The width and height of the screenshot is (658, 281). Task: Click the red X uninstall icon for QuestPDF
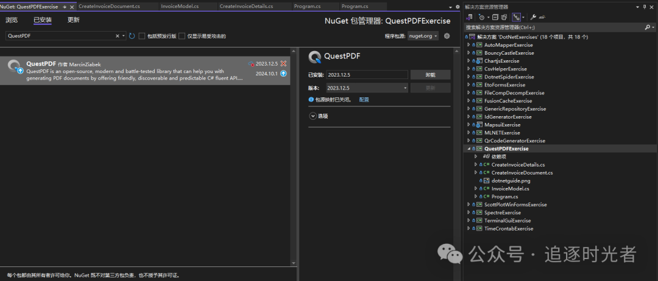click(283, 63)
